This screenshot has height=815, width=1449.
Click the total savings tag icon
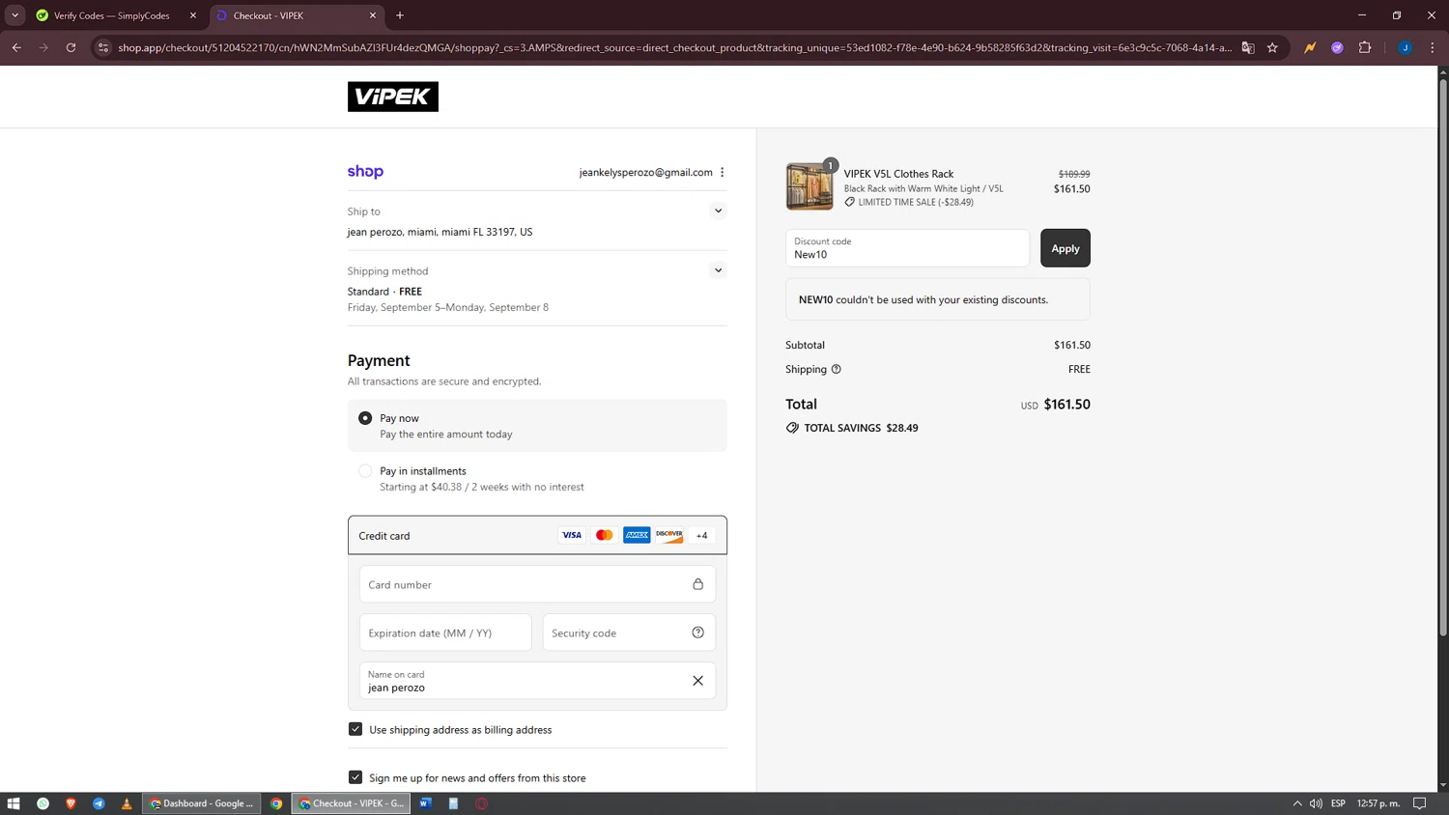[x=792, y=428]
